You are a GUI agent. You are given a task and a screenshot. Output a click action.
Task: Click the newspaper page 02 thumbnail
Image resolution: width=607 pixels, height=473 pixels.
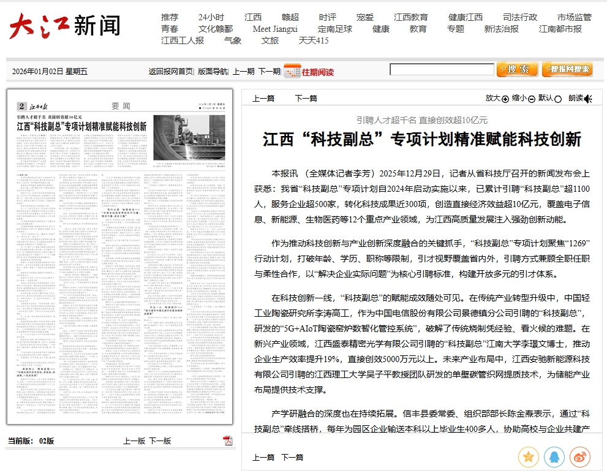[120, 257]
